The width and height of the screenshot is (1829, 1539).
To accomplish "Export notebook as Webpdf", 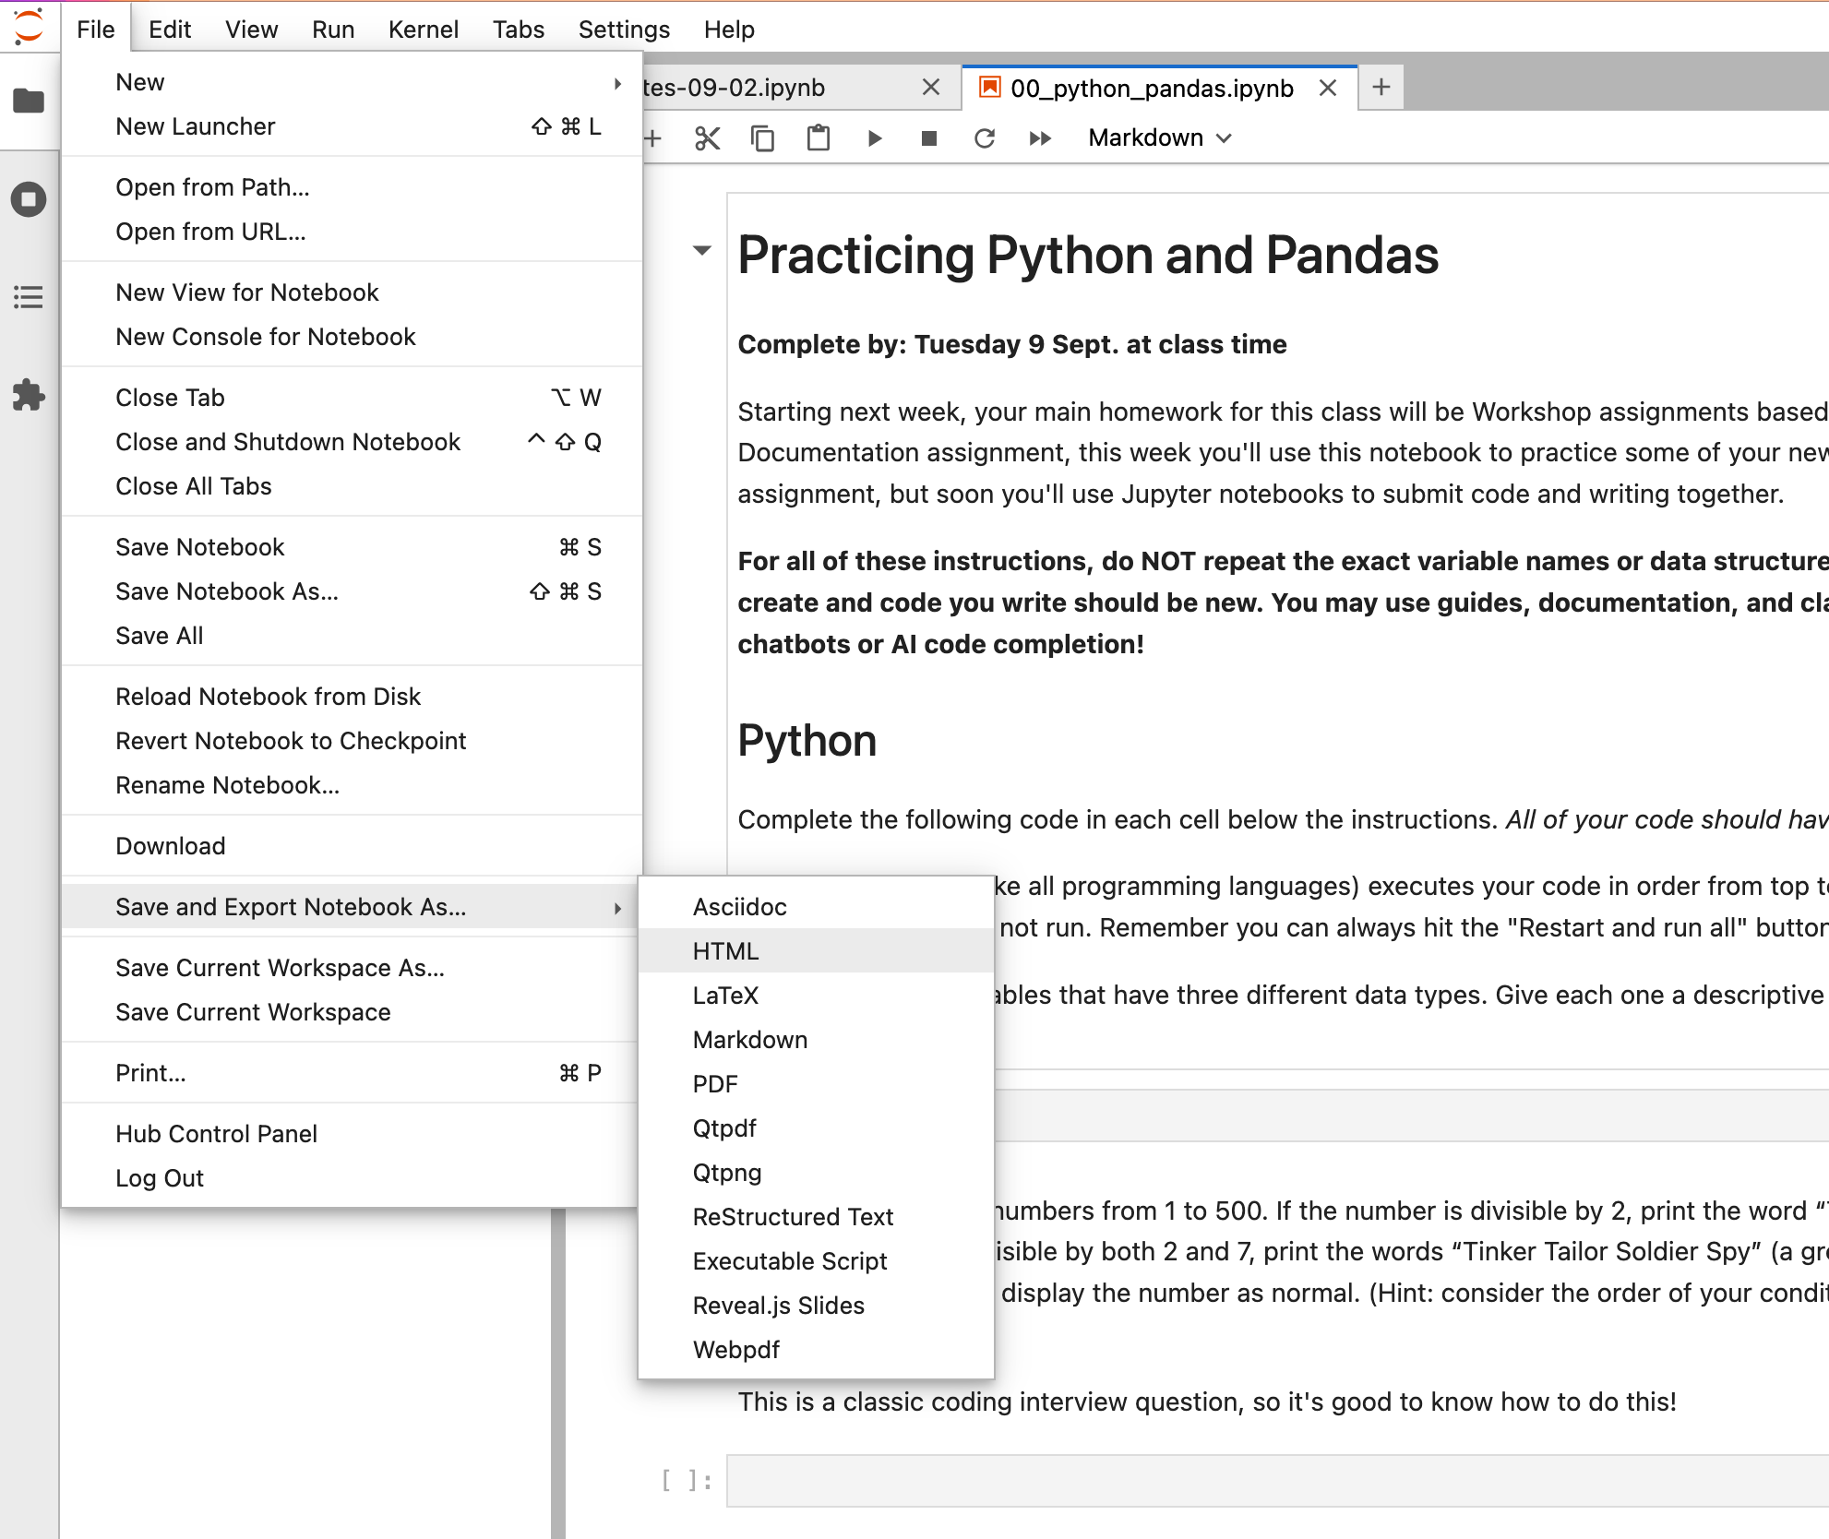I will [816, 1350].
